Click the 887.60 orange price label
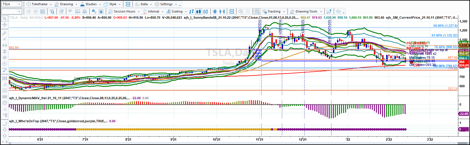The height and width of the screenshot is (145, 470). click(452, 57)
